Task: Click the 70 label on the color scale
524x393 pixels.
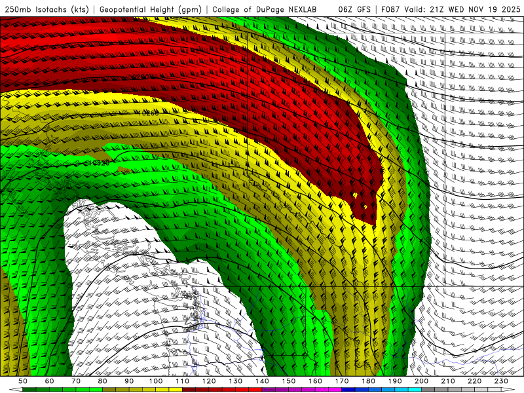Action: click(x=76, y=381)
